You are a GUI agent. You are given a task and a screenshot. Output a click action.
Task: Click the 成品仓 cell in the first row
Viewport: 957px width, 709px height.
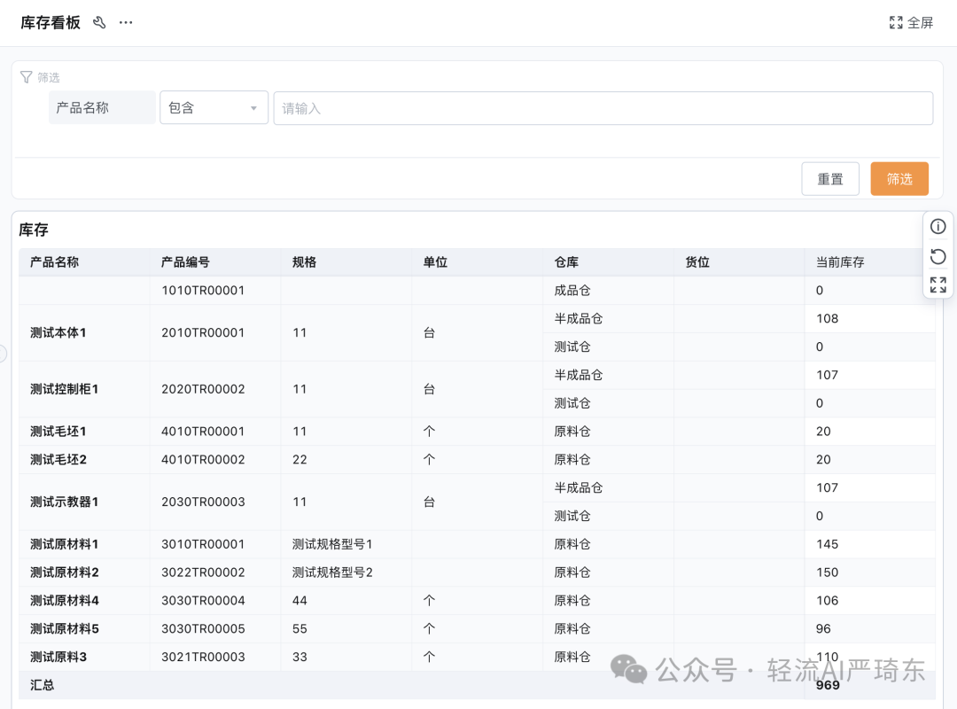tap(571, 290)
